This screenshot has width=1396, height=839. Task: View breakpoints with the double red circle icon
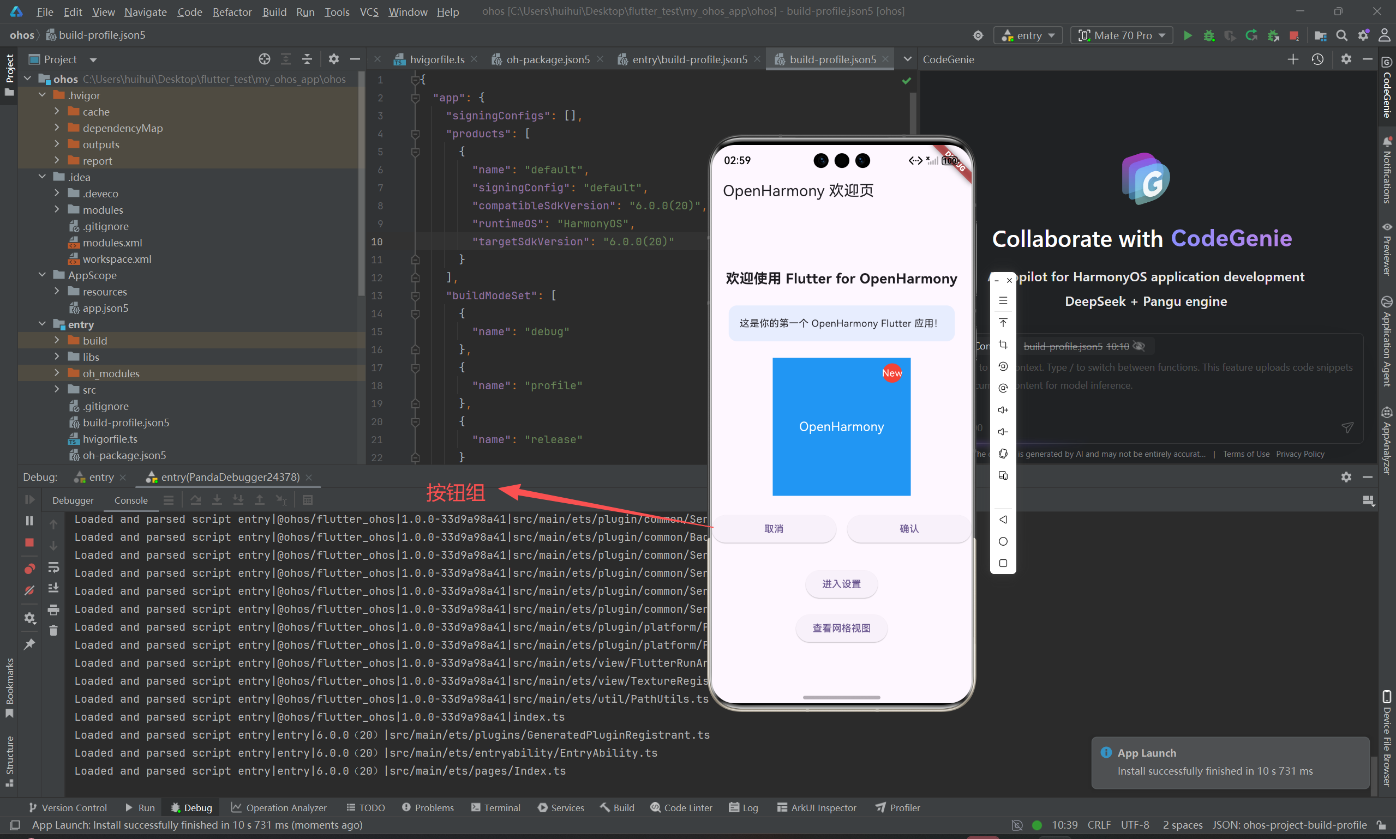tap(29, 569)
